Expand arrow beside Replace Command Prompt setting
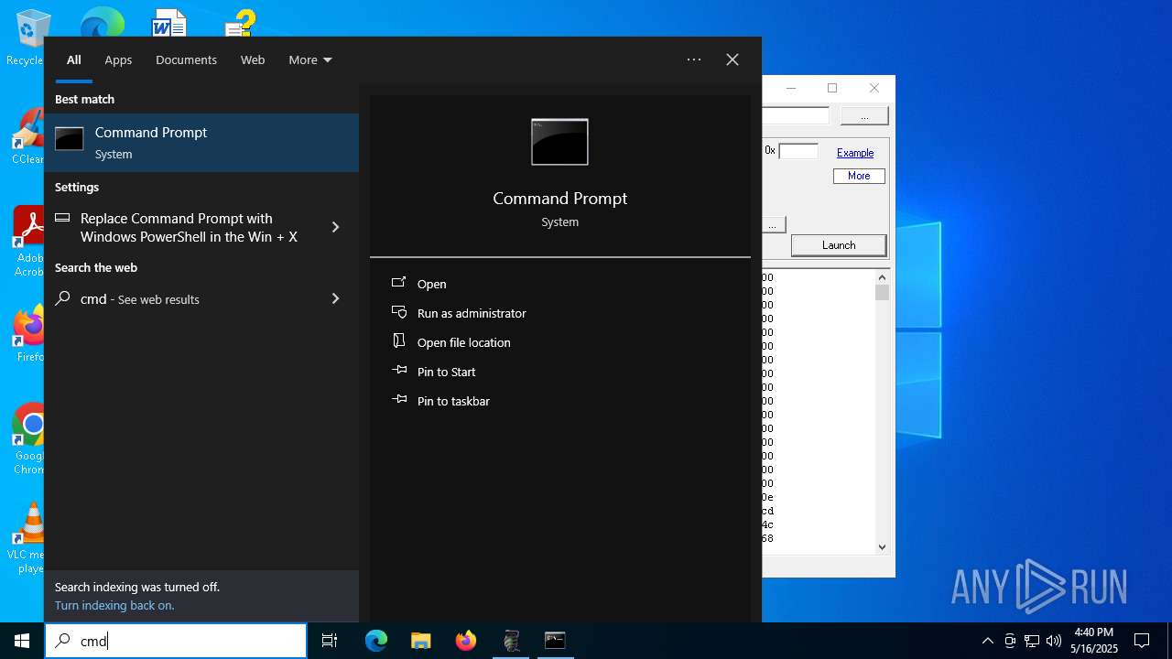This screenshot has height=659, width=1172. [335, 227]
